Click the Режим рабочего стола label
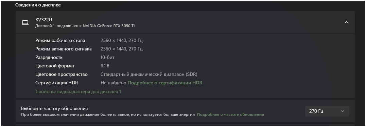 (x=60, y=41)
